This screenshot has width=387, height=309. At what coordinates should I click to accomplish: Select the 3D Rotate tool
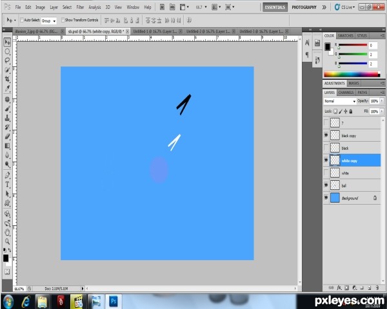[7, 214]
